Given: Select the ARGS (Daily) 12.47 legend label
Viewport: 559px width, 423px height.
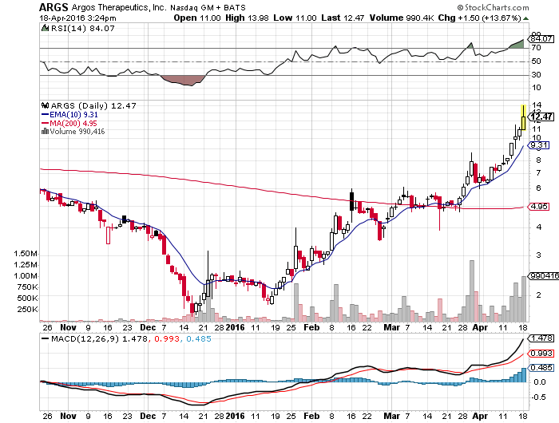Looking at the screenshot, I should [93, 105].
